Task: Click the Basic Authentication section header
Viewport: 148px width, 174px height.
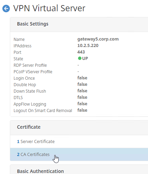Action: (40, 171)
